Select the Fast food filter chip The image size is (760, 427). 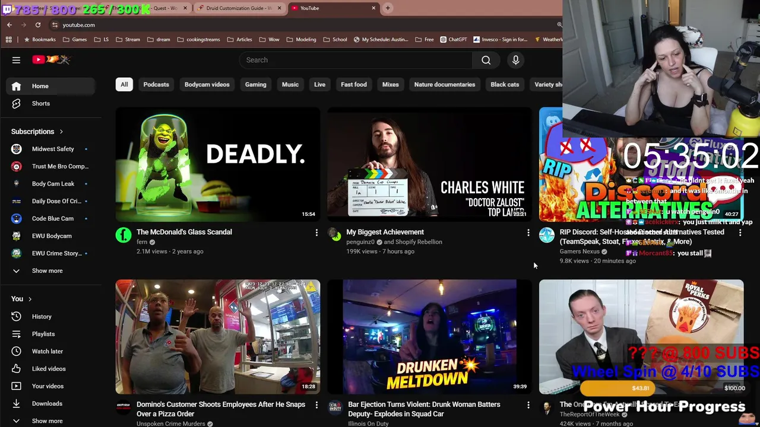pos(354,84)
